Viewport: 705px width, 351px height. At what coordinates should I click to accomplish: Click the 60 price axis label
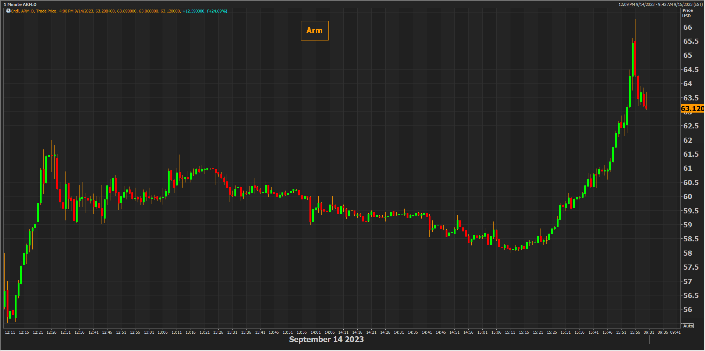pyautogui.click(x=687, y=196)
